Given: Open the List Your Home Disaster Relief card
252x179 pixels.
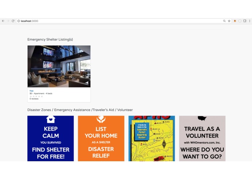Looking at the screenshot, I should click(101, 138).
